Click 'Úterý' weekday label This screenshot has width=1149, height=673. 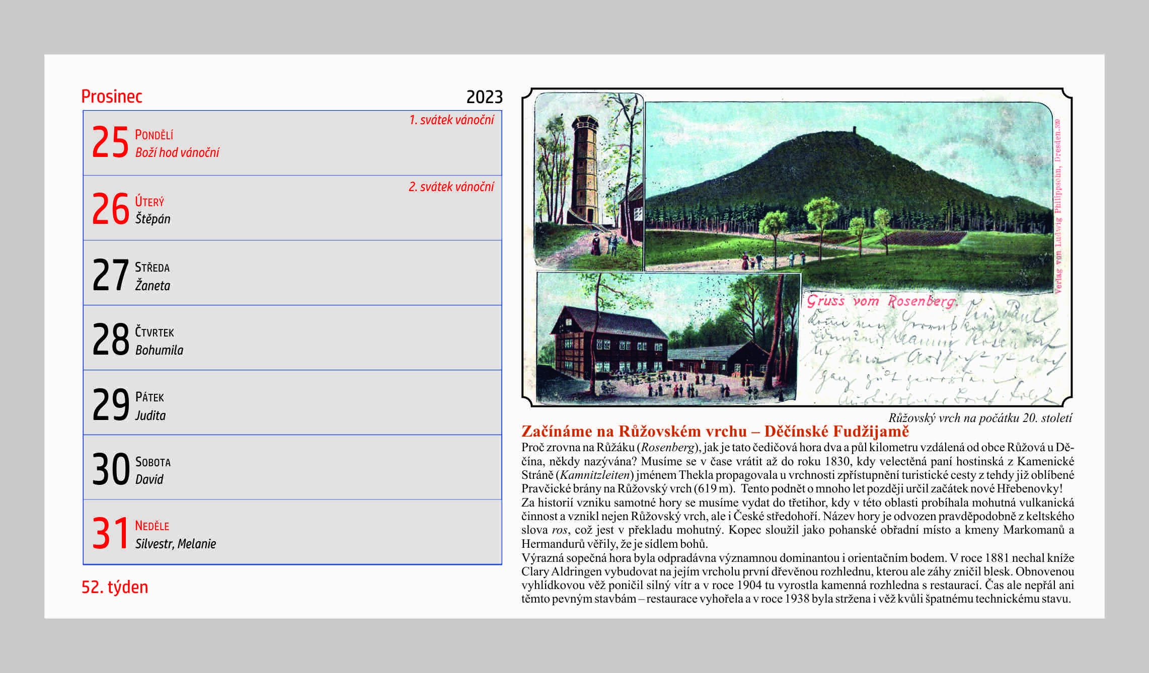point(149,201)
